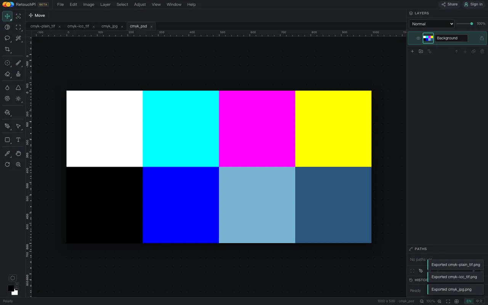
Task: Click the Sign in button
Action: coord(473,5)
